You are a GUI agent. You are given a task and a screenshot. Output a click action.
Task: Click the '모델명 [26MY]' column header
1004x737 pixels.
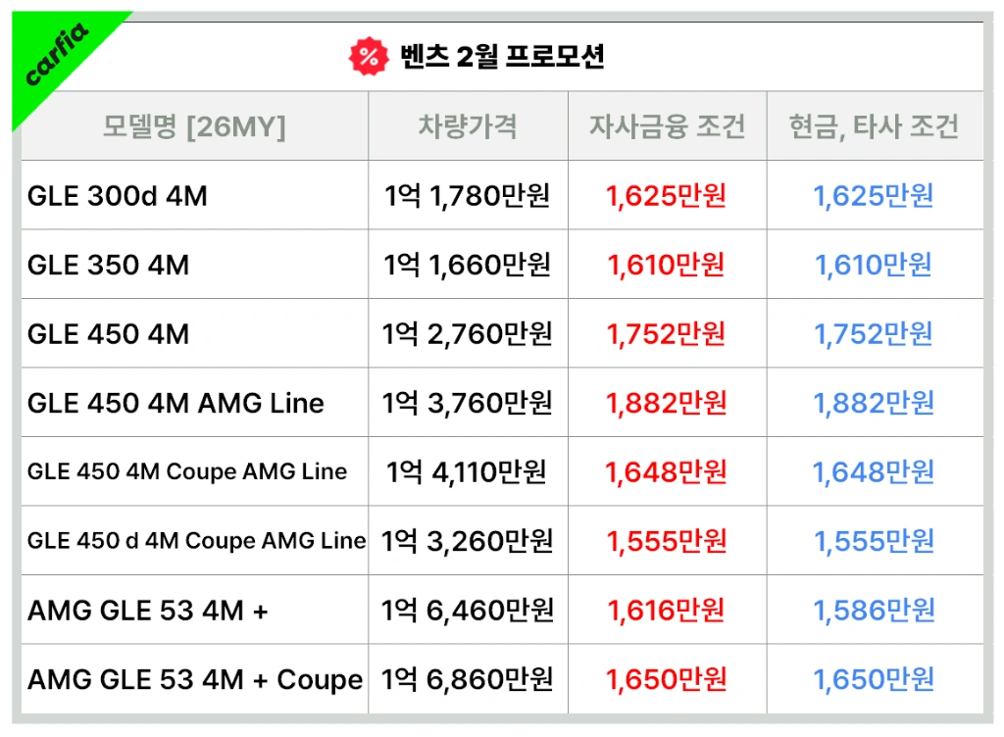point(194,126)
